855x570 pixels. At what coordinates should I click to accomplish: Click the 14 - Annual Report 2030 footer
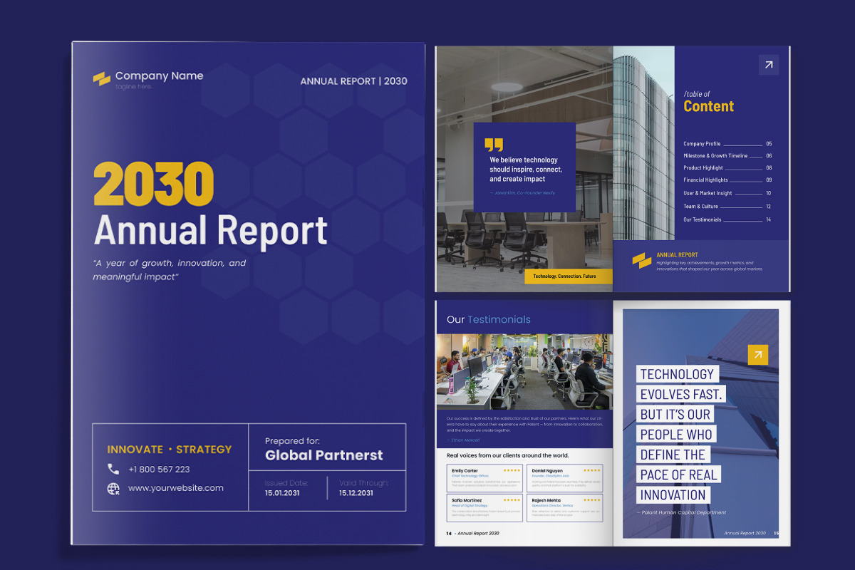[x=473, y=533]
